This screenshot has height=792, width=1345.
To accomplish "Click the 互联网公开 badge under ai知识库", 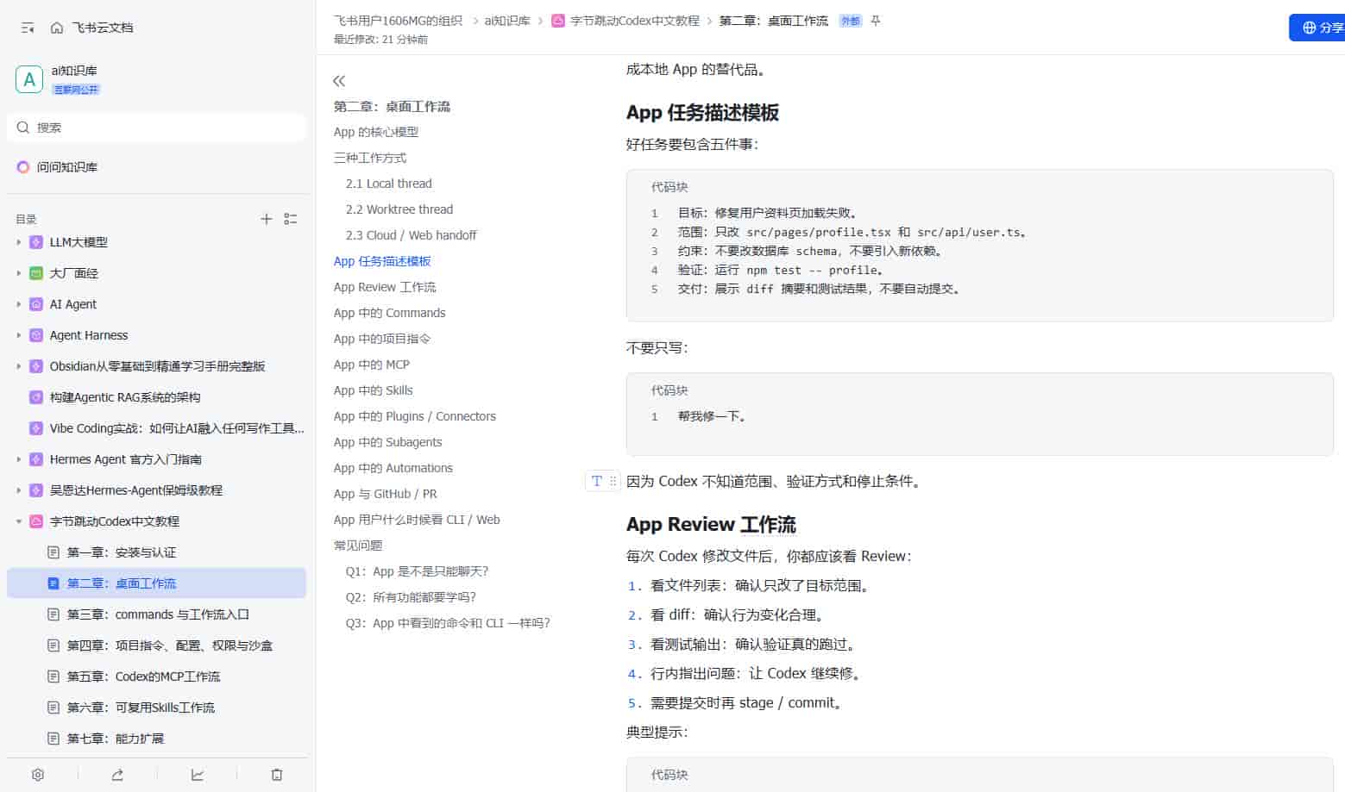I will coord(76,90).
